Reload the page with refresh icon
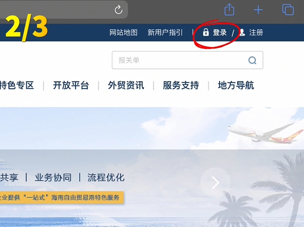This screenshot has height=227, width=304. [118, 9]
